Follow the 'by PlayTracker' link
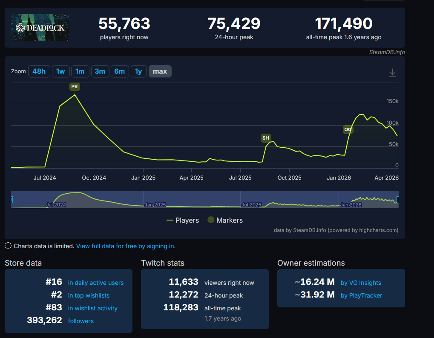This screenshot has height=338, width=434. pyautogui.click(x=361, y=295)
